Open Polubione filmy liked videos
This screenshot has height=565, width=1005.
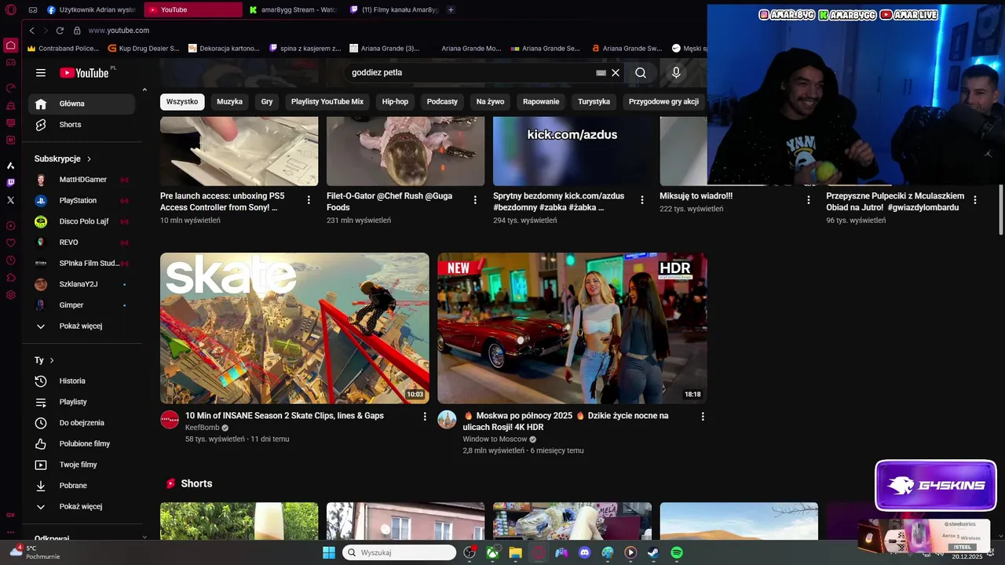[82, 443]
